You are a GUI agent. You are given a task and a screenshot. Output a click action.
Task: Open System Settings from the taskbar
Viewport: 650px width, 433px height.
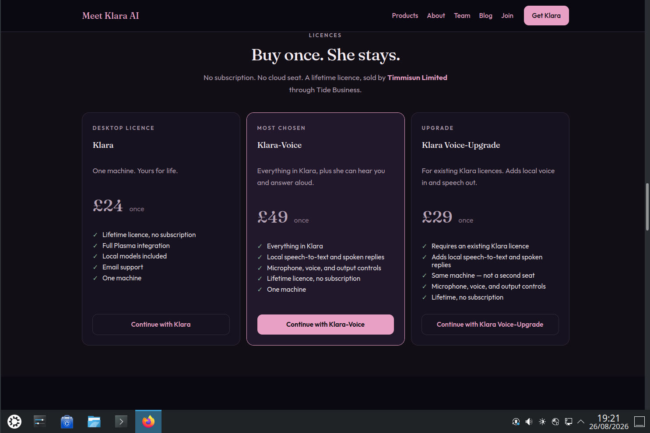(40, 422)
